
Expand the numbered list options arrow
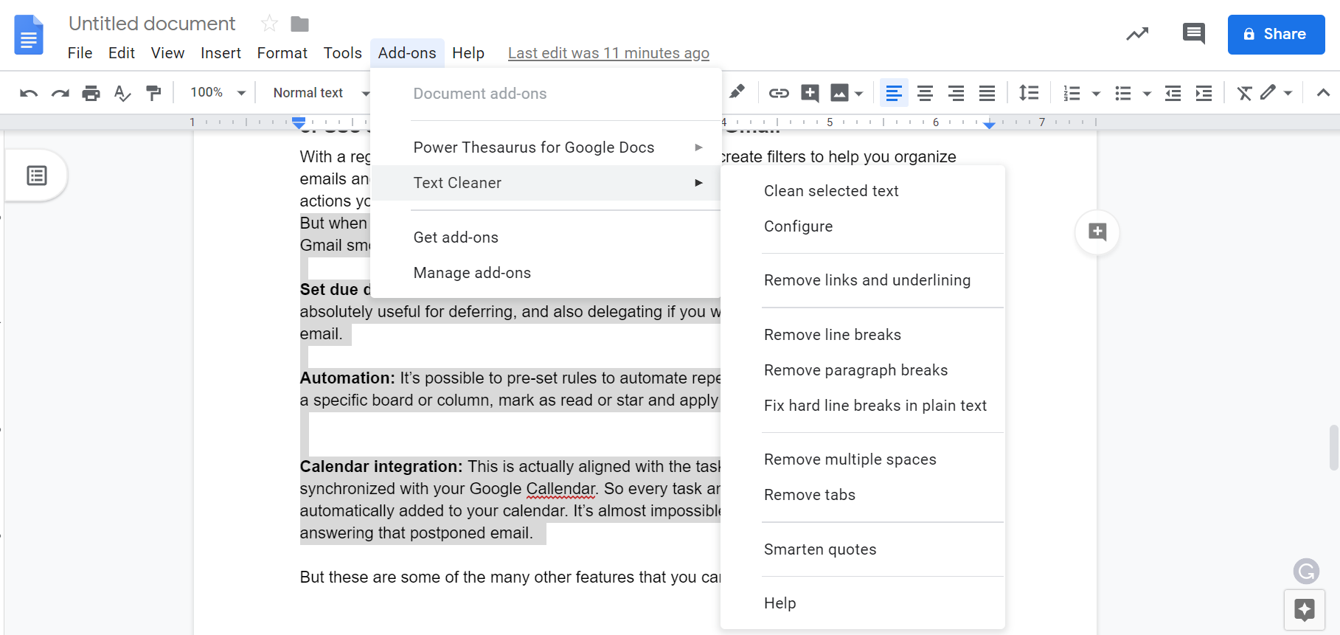coord(1096,94)
